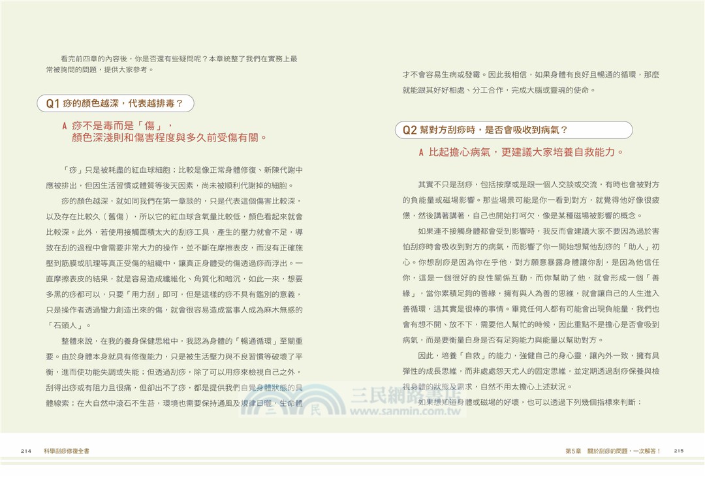Click the line starting 病氣，而是要衡量自身是否有足夠能力

[x=503, y=341]
